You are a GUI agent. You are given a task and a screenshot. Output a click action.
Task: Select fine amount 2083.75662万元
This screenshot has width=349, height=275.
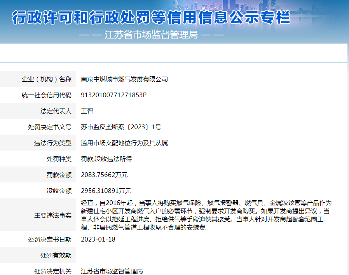[x=104, y=175]
